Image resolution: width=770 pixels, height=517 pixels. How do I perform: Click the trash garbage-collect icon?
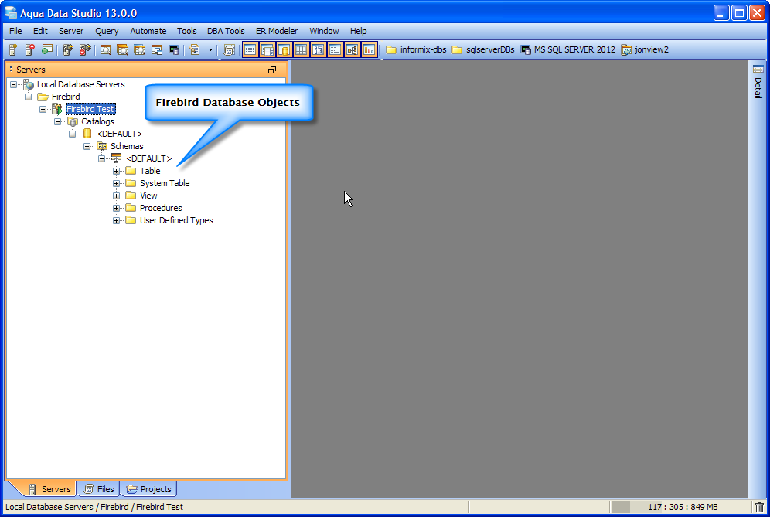click(x=760, y=507)
